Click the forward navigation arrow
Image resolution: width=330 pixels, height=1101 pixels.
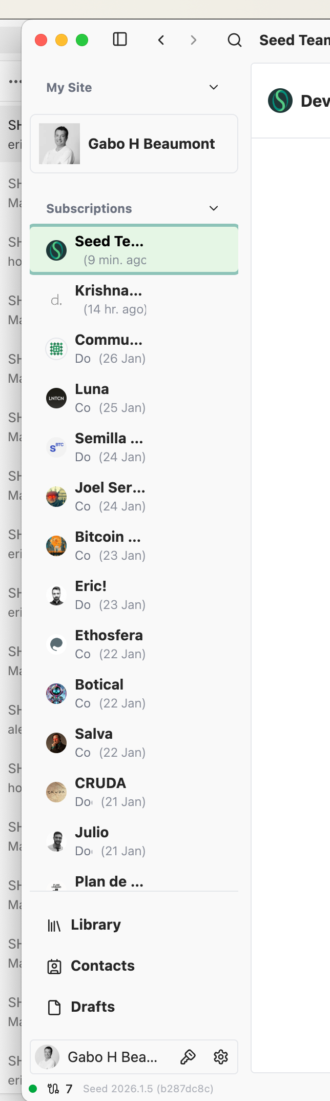(x=193, y=40)
